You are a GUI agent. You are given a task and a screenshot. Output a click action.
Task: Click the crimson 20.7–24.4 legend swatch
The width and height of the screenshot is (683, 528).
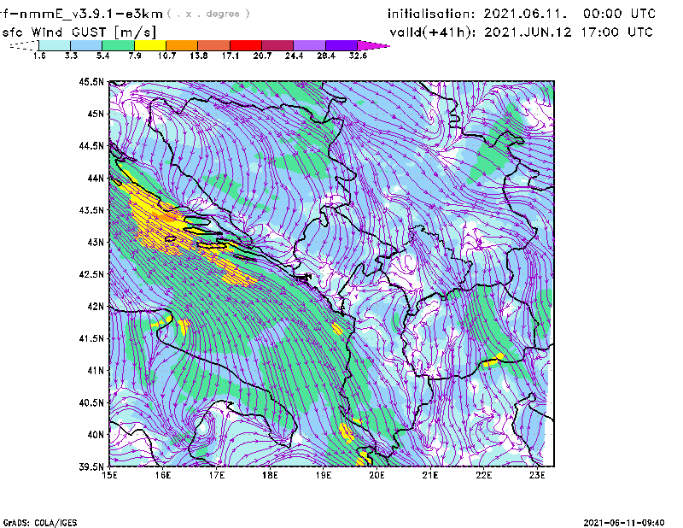tap(277, 45)
